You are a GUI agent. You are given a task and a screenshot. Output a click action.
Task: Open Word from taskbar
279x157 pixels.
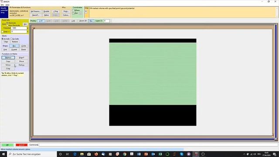(x=139, y=154)
